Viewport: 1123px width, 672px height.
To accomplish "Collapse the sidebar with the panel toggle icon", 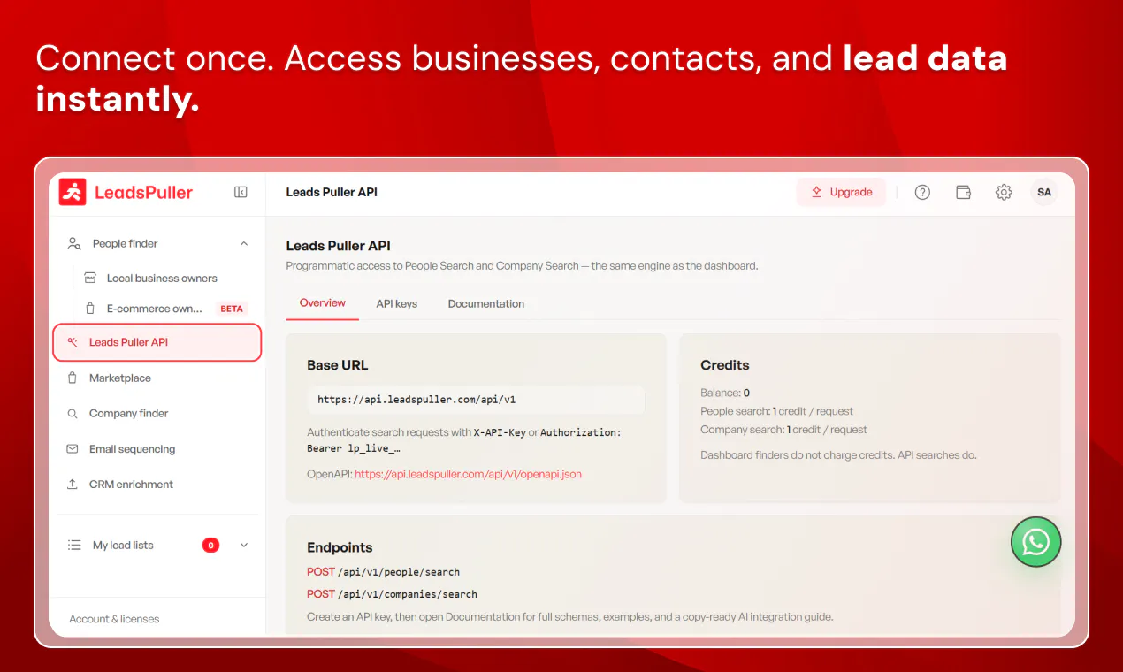I will [x=241, y=192].
